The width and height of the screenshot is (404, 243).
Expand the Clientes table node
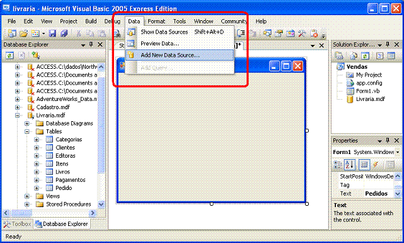coord(37,148)
